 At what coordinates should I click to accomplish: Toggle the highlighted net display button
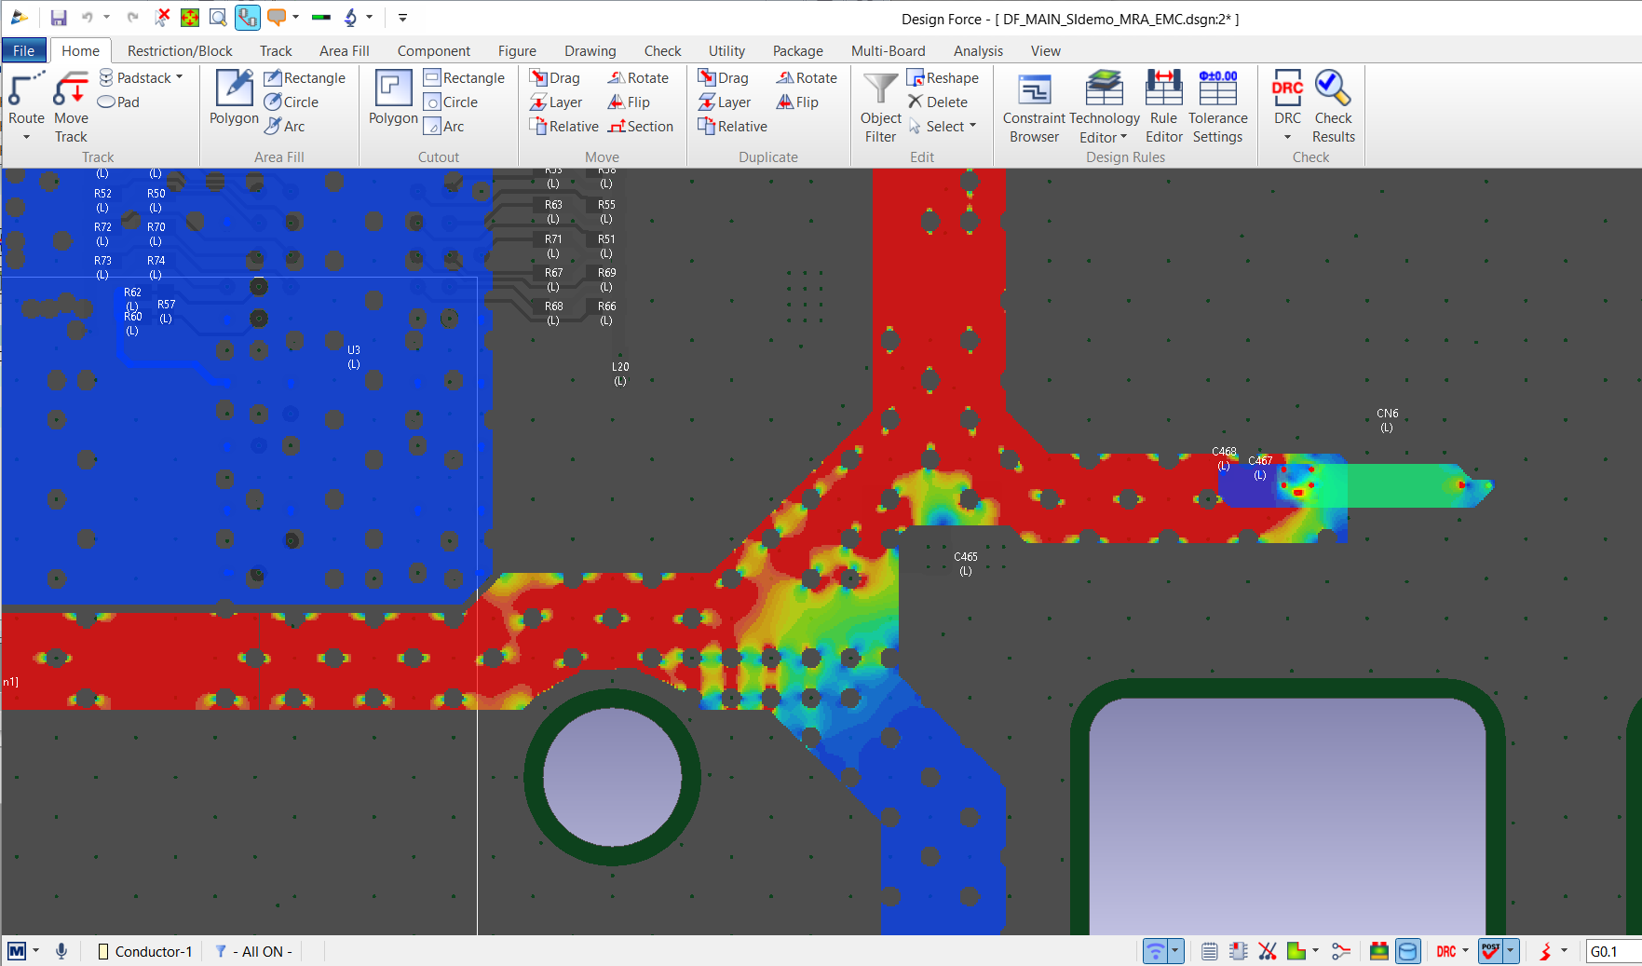pyautogui.click(x=247, y=18)
